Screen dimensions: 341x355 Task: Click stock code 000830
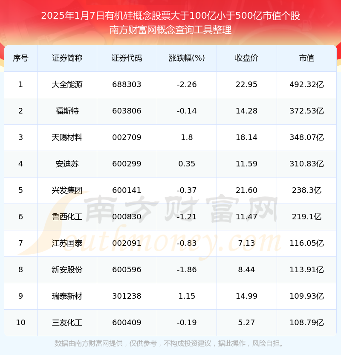pos(127,217)
